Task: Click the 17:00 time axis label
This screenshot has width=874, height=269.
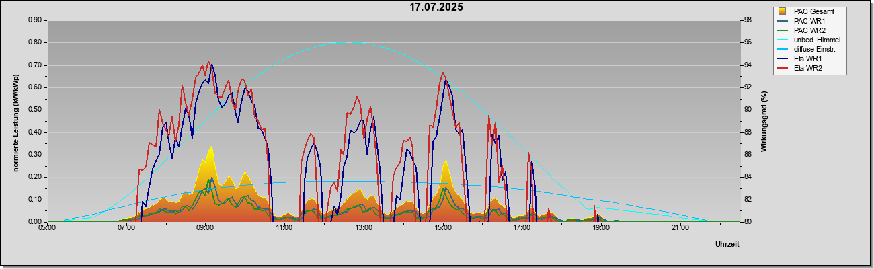Action: 522,227
